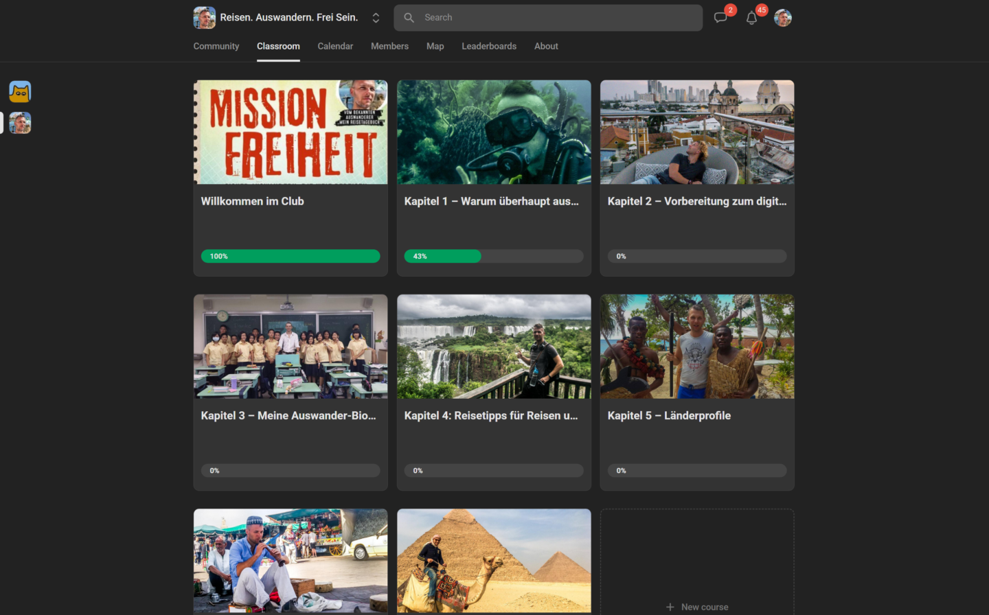
Task: Click the Search input field
Action: (548, 18)
